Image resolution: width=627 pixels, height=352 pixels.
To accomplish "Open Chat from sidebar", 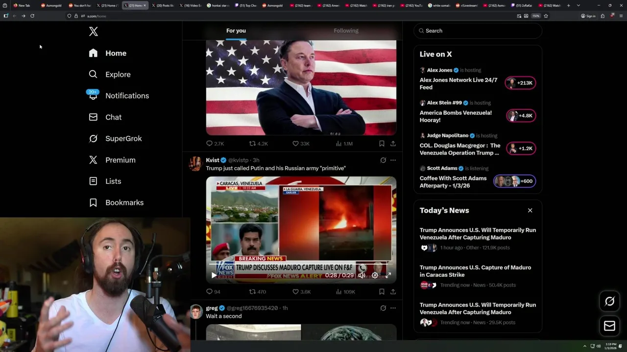I will 105,117.
